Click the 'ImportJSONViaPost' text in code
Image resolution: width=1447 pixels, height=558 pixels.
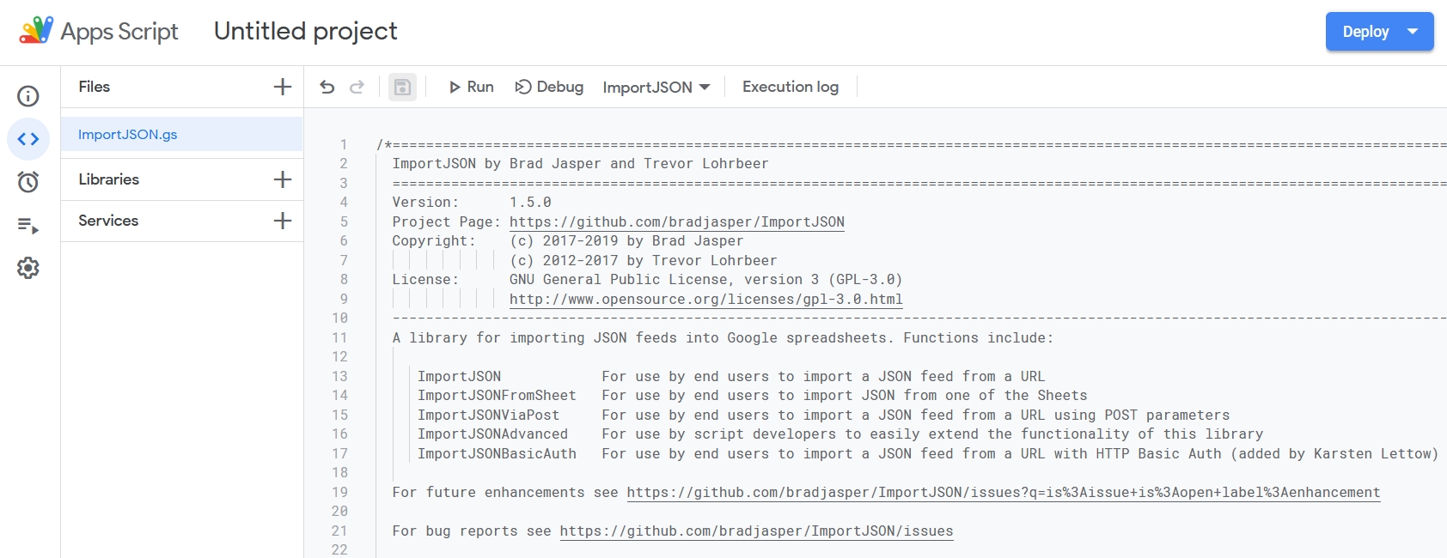(488, 415)
